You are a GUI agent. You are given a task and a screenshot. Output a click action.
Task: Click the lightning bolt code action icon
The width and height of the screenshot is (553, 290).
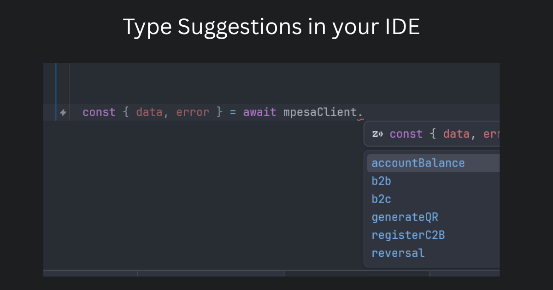[63, 112]
